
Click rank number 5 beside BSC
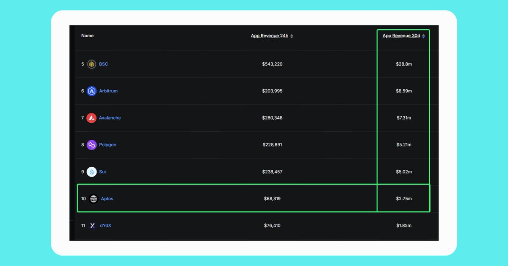pyautogui.click(x=83, y=64)
